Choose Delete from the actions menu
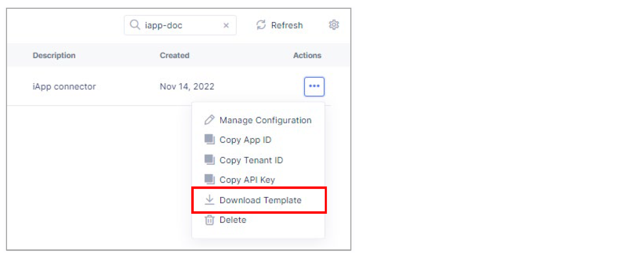643x256 pixels. [233, 220]
